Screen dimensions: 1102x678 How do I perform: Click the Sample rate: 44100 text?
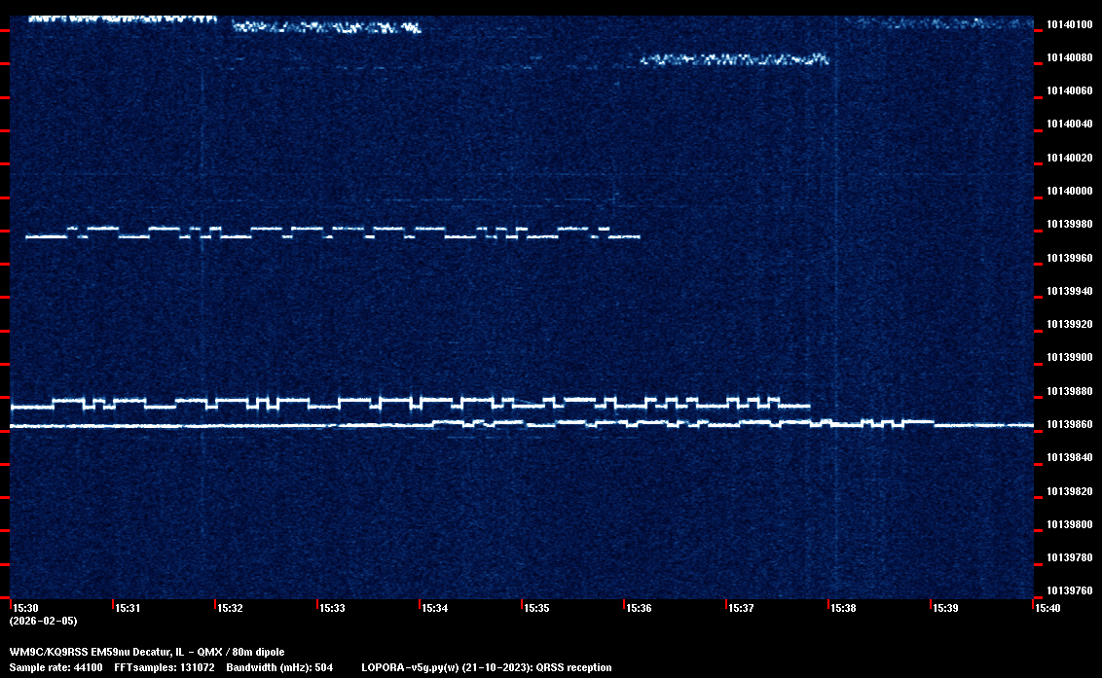point(56,667)
